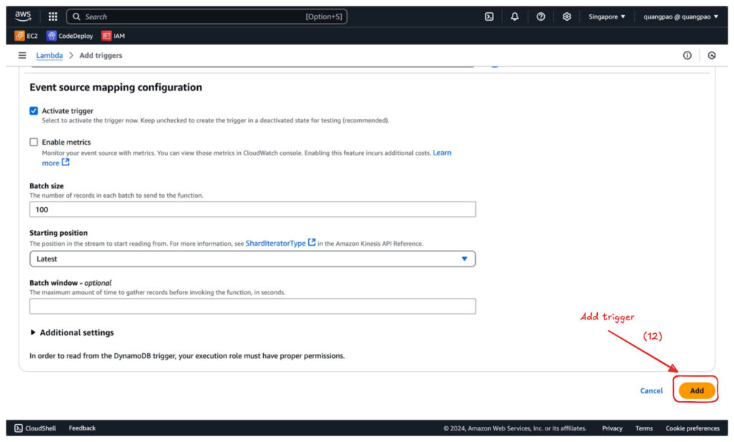The image size is (734, 442).
Task: Open the Learn more link about metrics
Action: (x=442, y=153)
